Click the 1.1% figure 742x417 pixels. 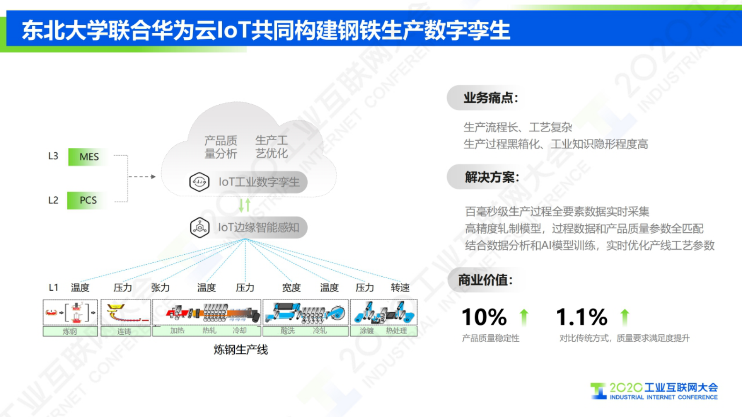[x=582, y=317]
